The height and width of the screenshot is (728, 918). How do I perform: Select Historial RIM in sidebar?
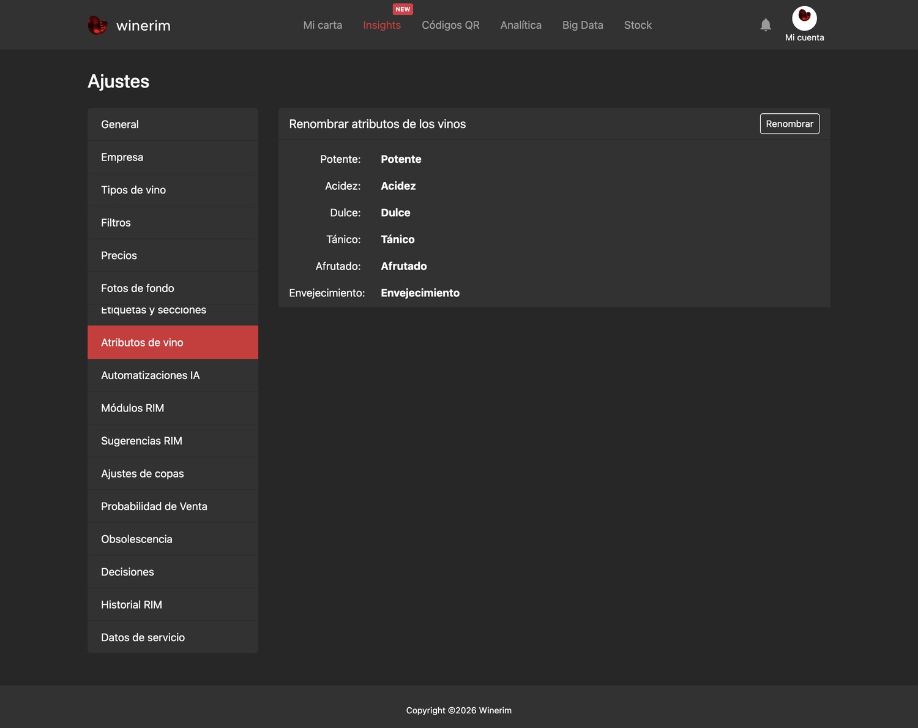pos(173,604)
